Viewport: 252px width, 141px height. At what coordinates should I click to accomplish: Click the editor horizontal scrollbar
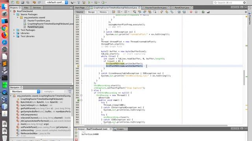click(156, 125)
